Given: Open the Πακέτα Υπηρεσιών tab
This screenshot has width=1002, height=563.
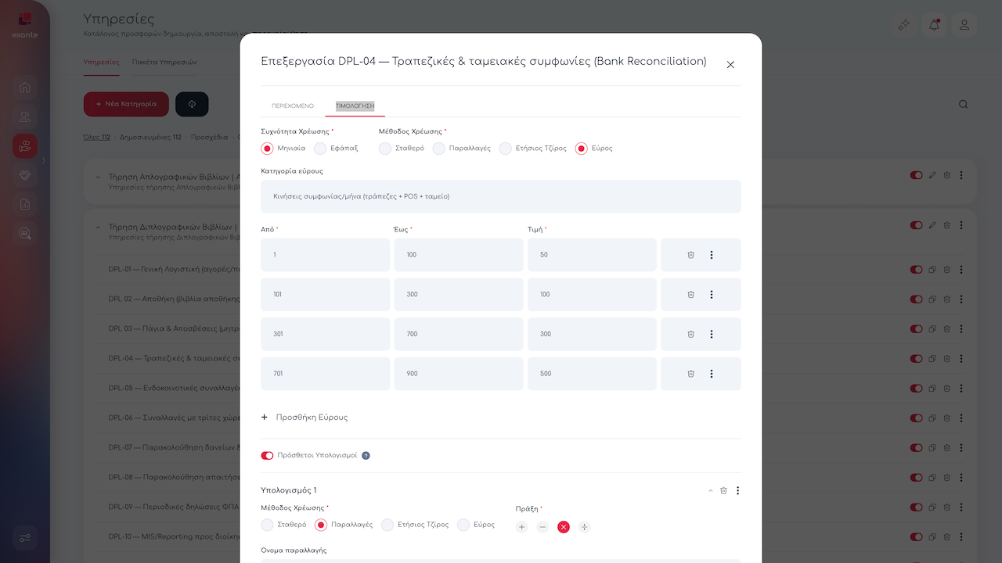Looking at the screenshot, I should tap(164, 62).
